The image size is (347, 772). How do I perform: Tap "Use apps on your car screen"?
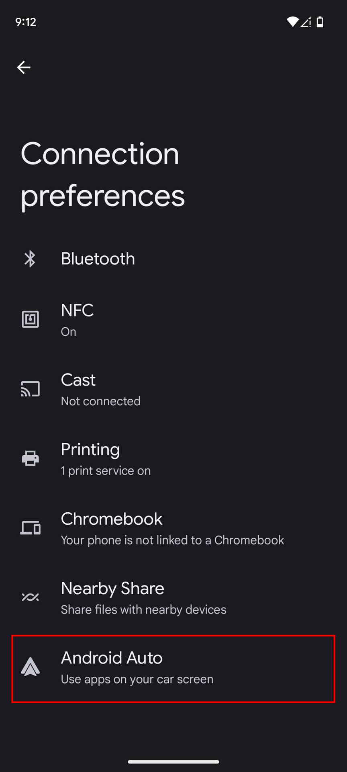coord(137,680)
